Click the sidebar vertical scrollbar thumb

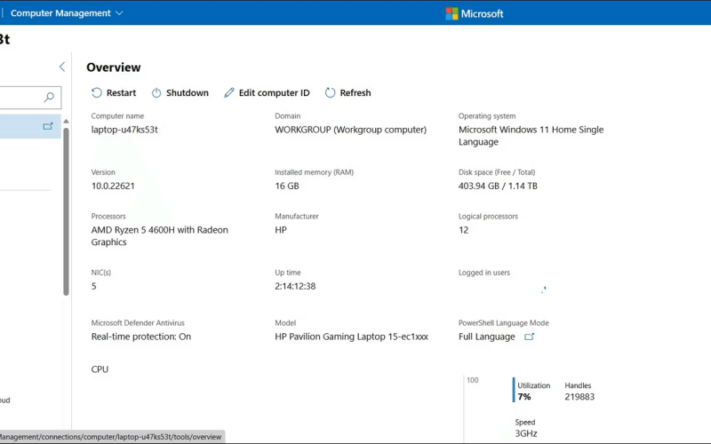tap(66, 211)
